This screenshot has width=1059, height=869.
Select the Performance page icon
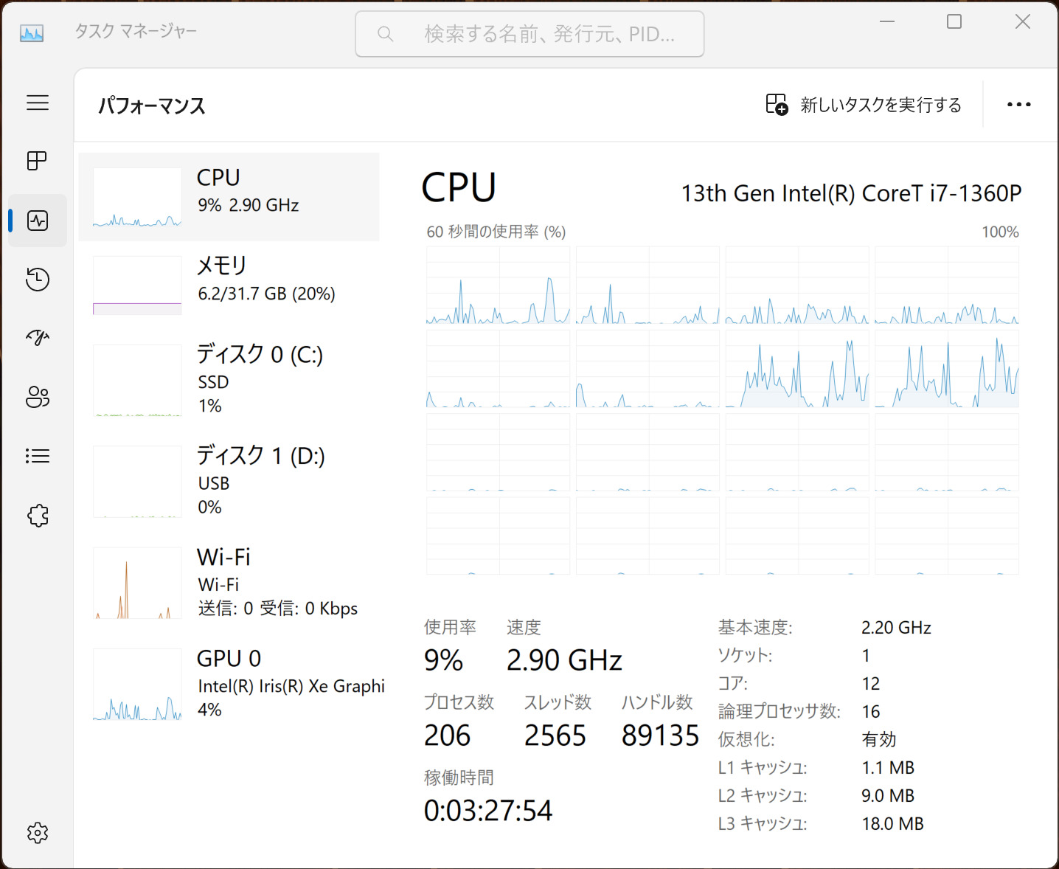coord(38,221)
